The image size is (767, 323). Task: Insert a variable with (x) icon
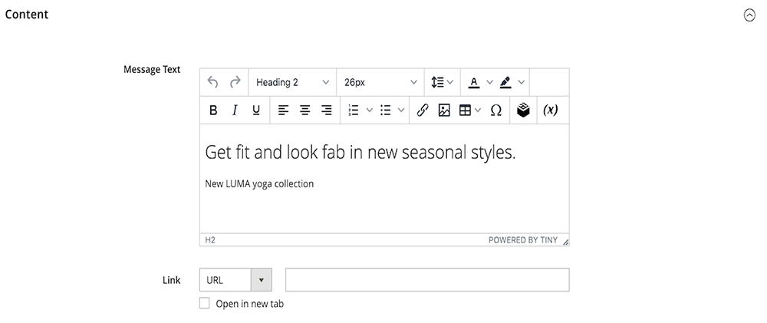pos(550,110)
